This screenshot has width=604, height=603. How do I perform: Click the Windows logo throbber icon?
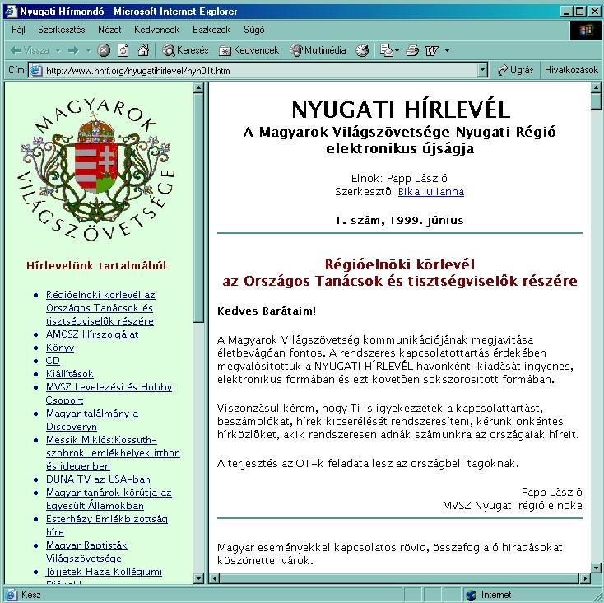pos(586,30)
